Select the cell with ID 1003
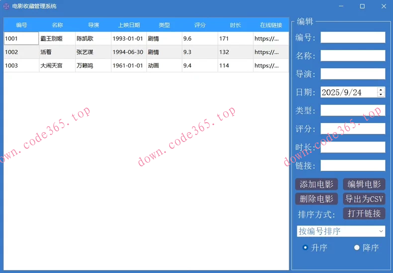 [x=21, y=66]
